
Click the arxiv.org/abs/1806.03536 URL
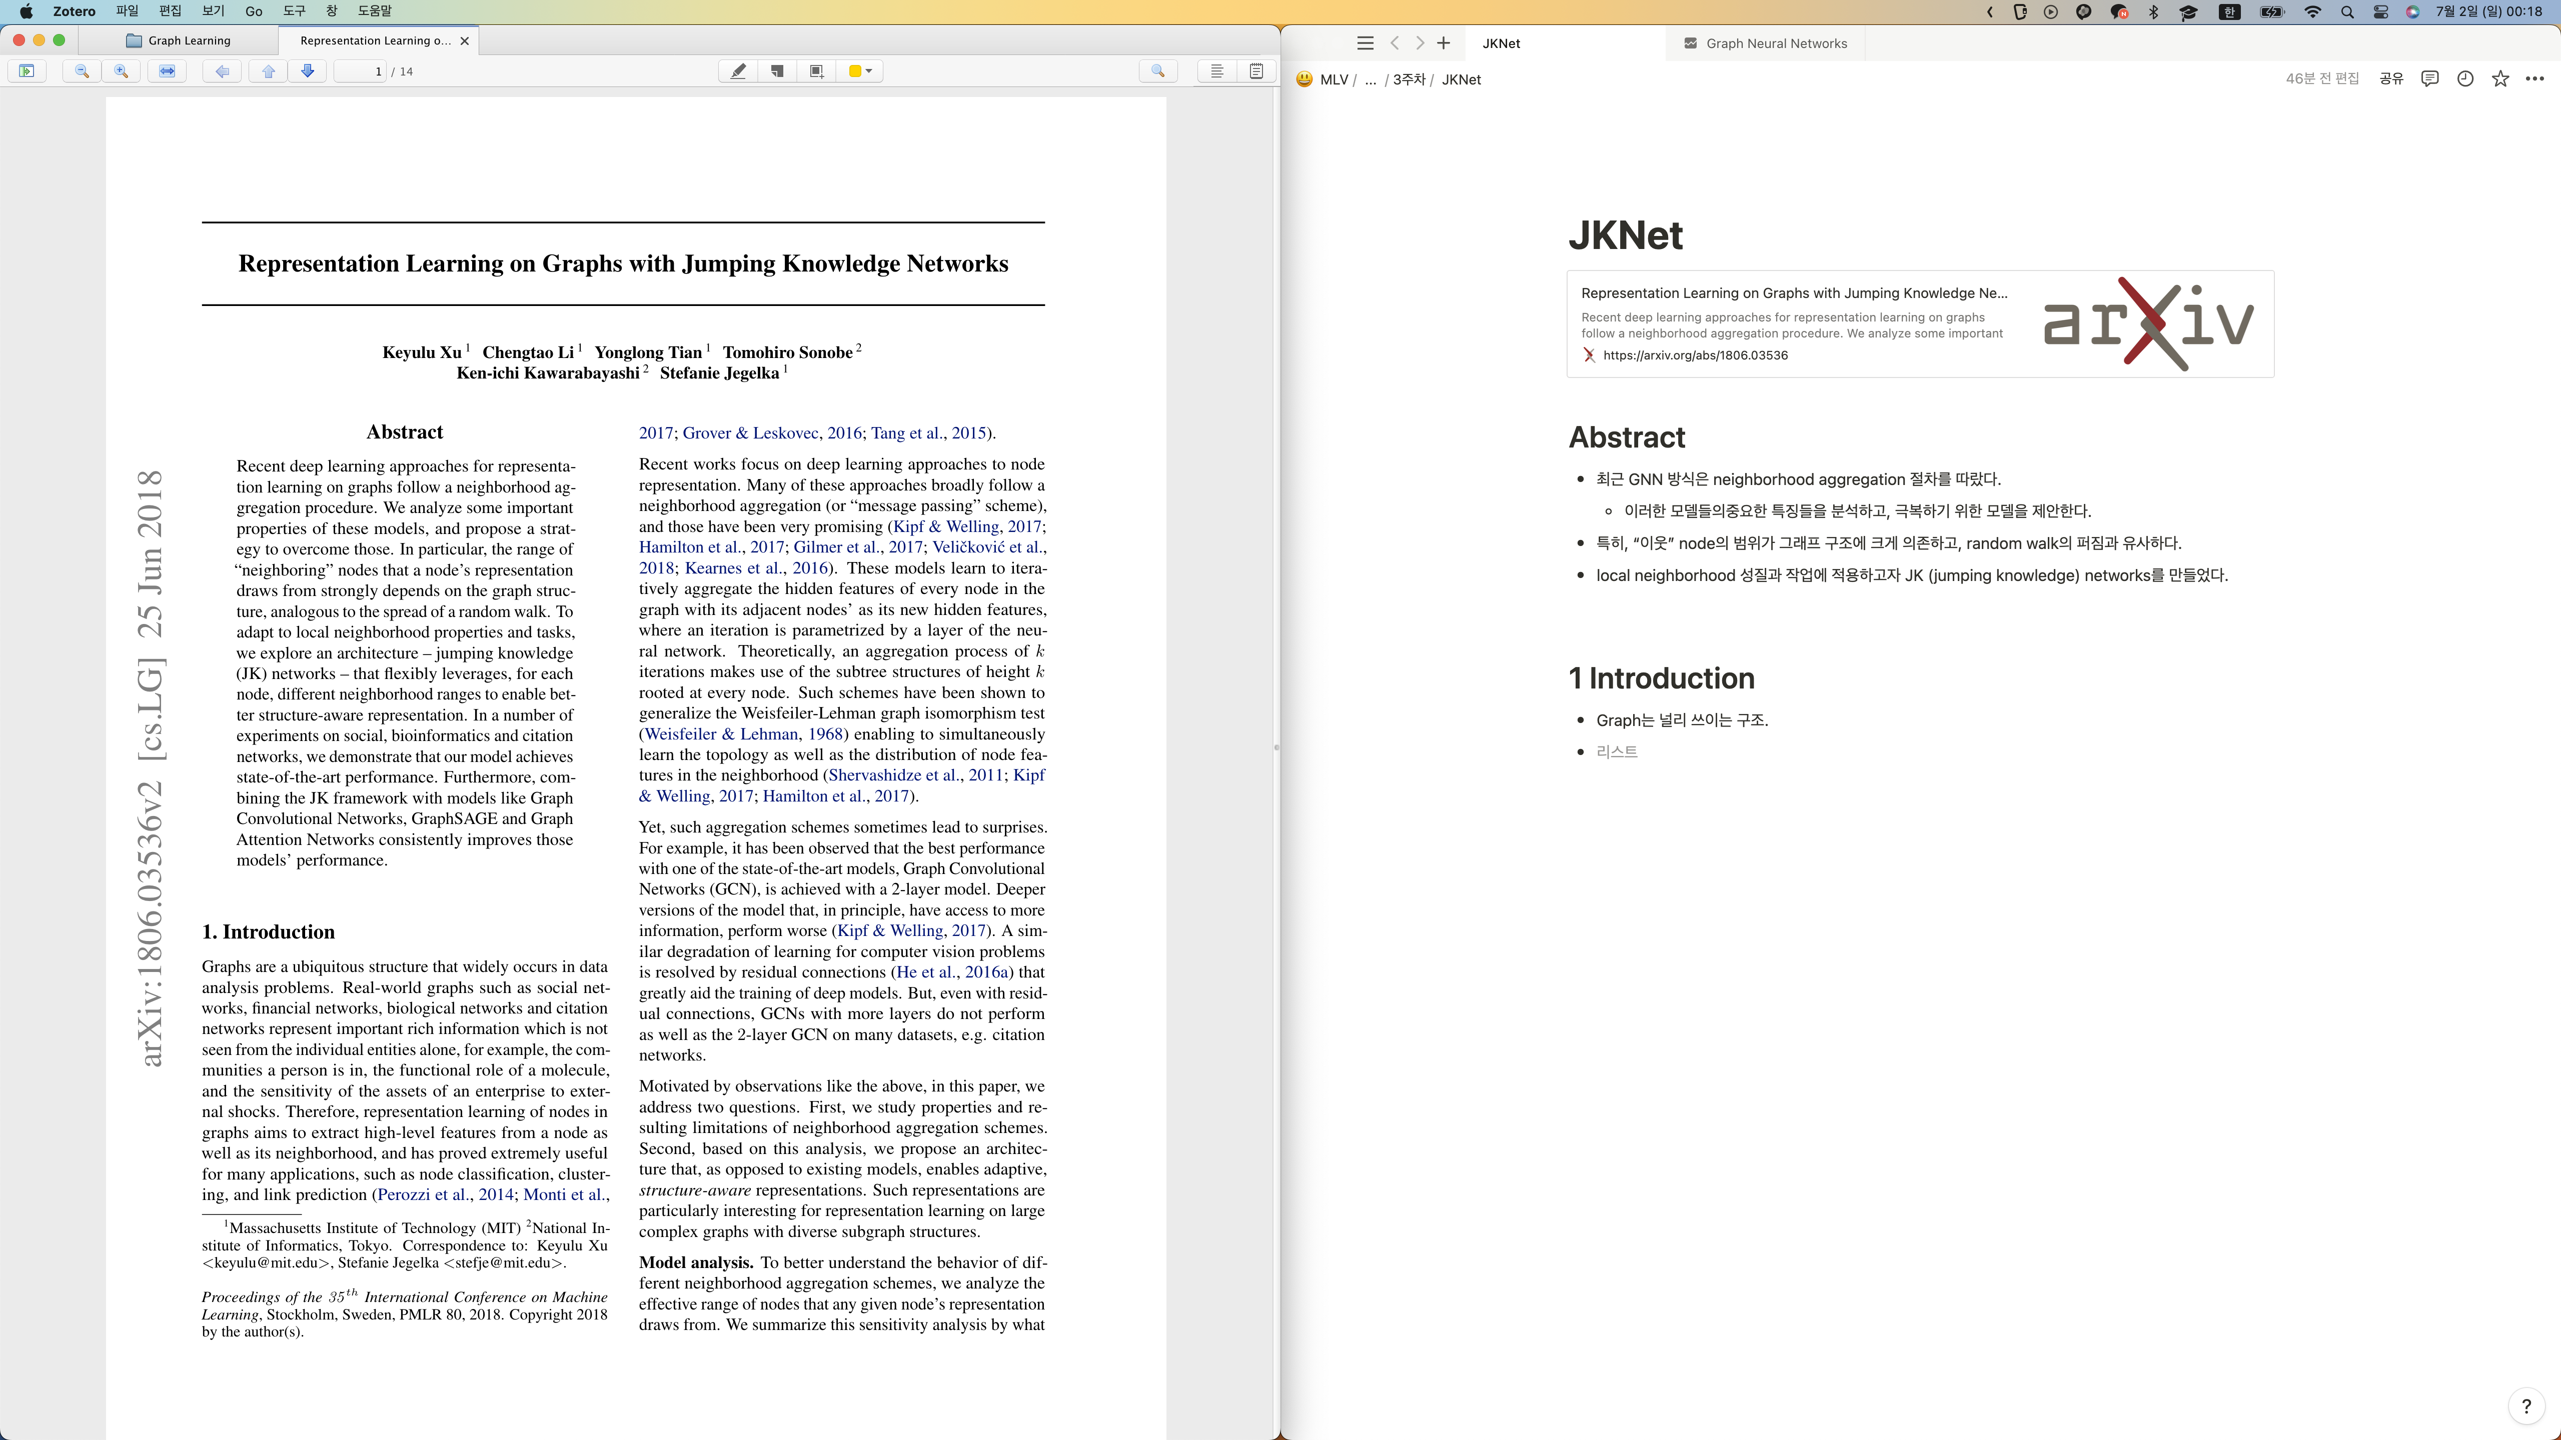pos(1695,355)
